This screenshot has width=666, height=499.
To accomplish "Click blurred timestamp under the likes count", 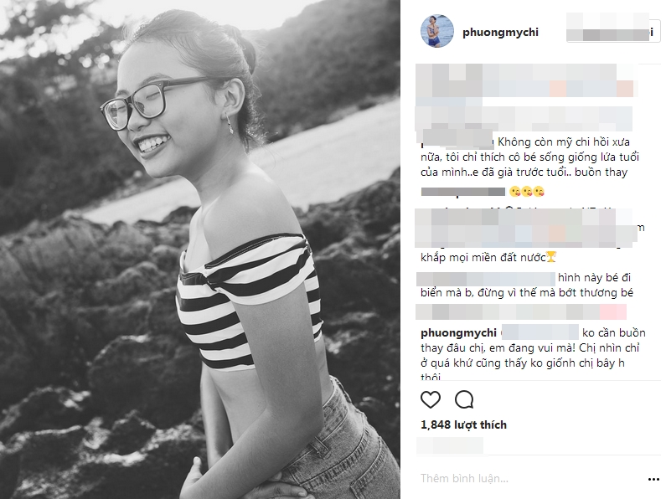I will [450, 445].
